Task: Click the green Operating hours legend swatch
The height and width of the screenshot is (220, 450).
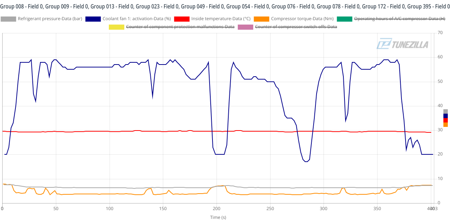Action: [x=344, y=19]
